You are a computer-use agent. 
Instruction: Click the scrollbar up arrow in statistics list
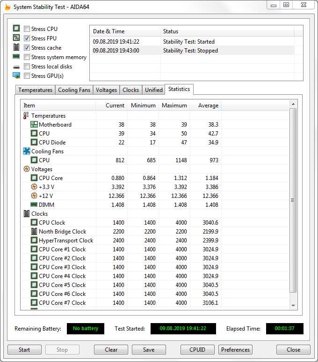[x=293, y=104]
